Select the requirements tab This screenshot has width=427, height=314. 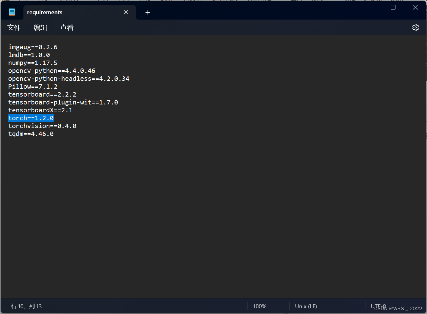point(80,12)
